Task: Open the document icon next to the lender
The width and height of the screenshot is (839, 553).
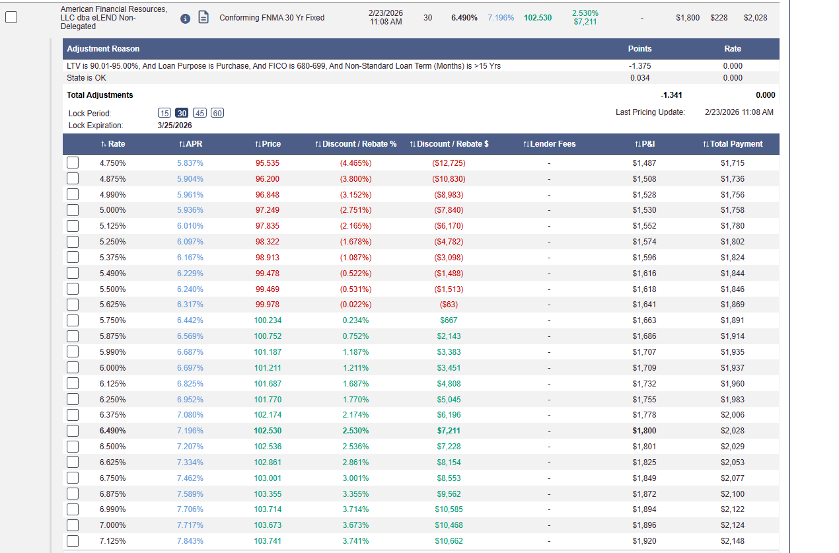Action: click(204, 18)
